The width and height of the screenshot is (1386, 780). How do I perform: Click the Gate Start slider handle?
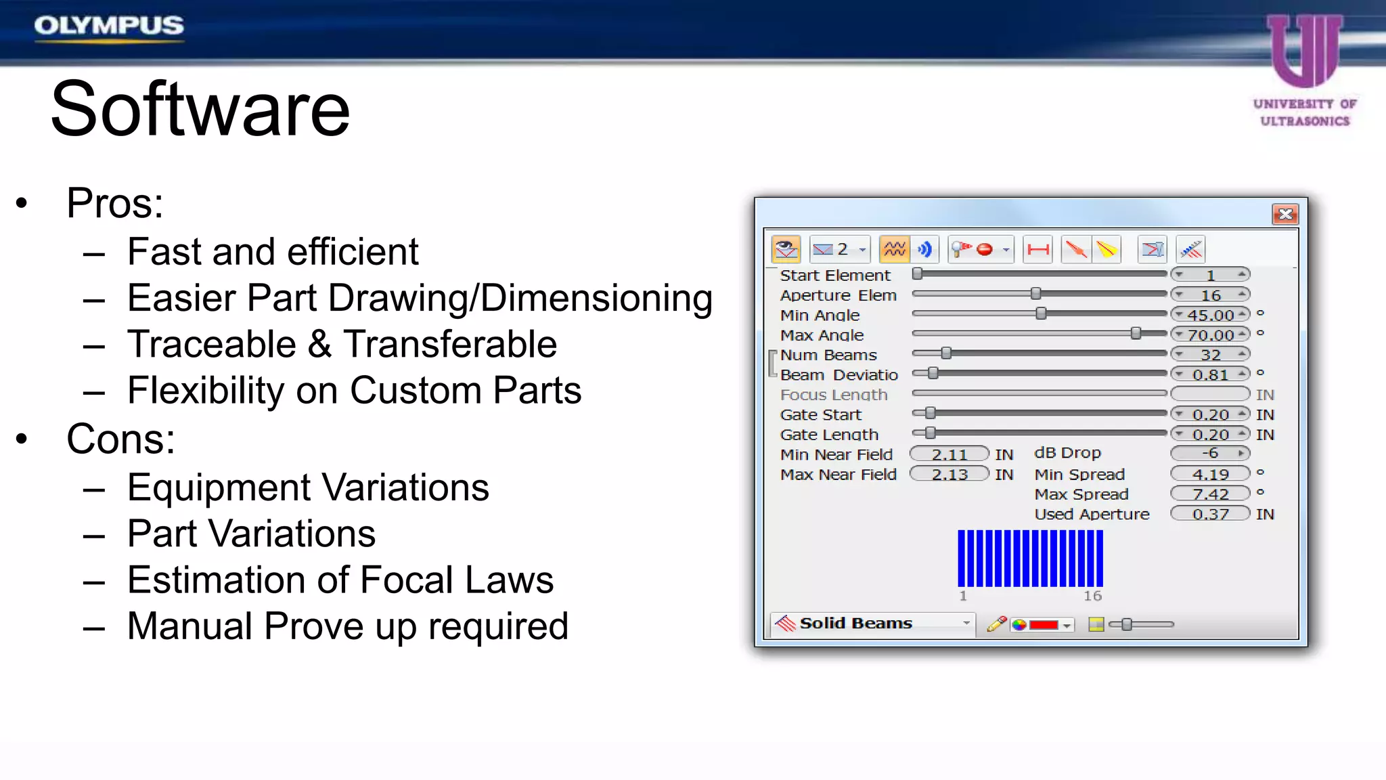931,413
